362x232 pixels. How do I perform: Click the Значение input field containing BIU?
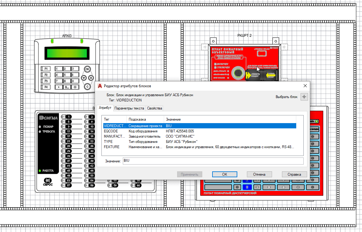coord(213,161)
